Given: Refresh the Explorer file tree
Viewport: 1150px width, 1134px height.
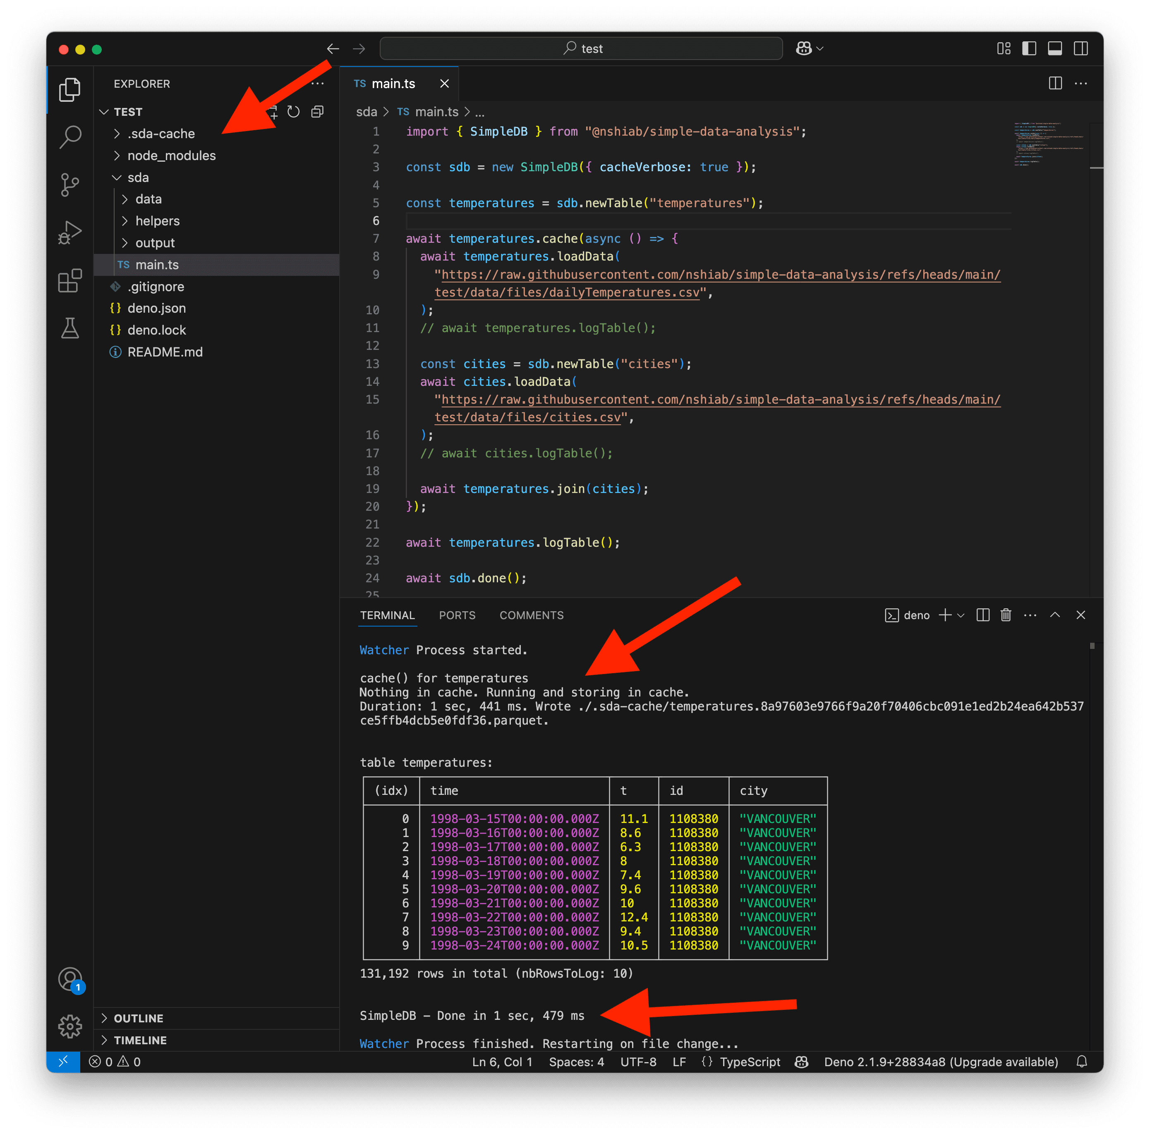Looking at the screenshot, I should tap(293, 112).
